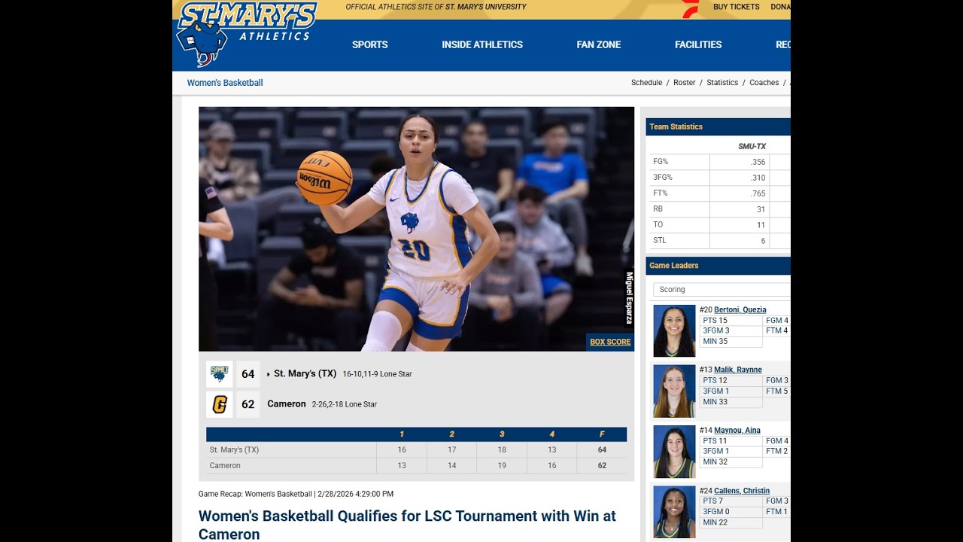963x542 pixels.
Task: Click the St. Mary's (TX) team name
Action: pyautogui.click(x=305, y=373)
